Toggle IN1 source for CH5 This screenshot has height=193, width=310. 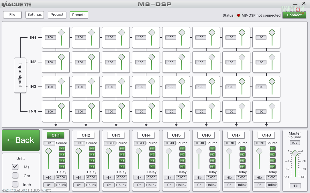click(182, 149)
